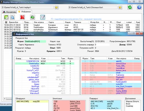
Task: Click the Клан header in ally table
Action: pos(43,59)
